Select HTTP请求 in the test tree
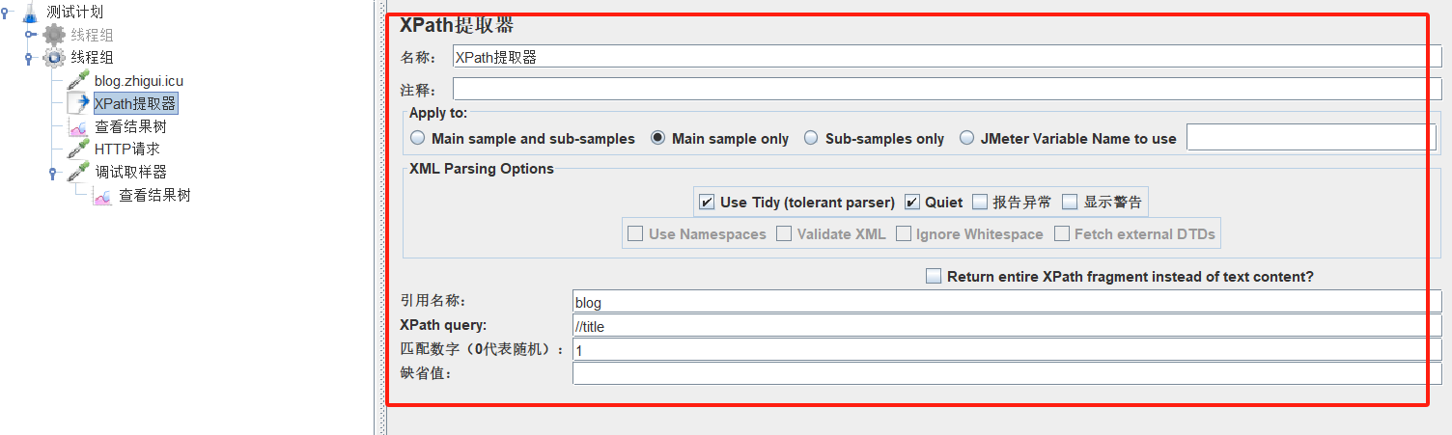Viewport: 1452px width, 435px height. click(127, 150)
